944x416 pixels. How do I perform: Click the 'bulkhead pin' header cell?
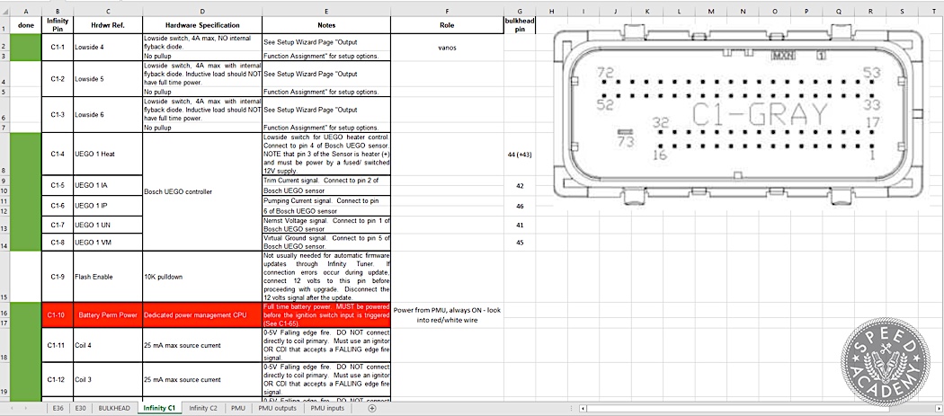click(x=520, y=25)
